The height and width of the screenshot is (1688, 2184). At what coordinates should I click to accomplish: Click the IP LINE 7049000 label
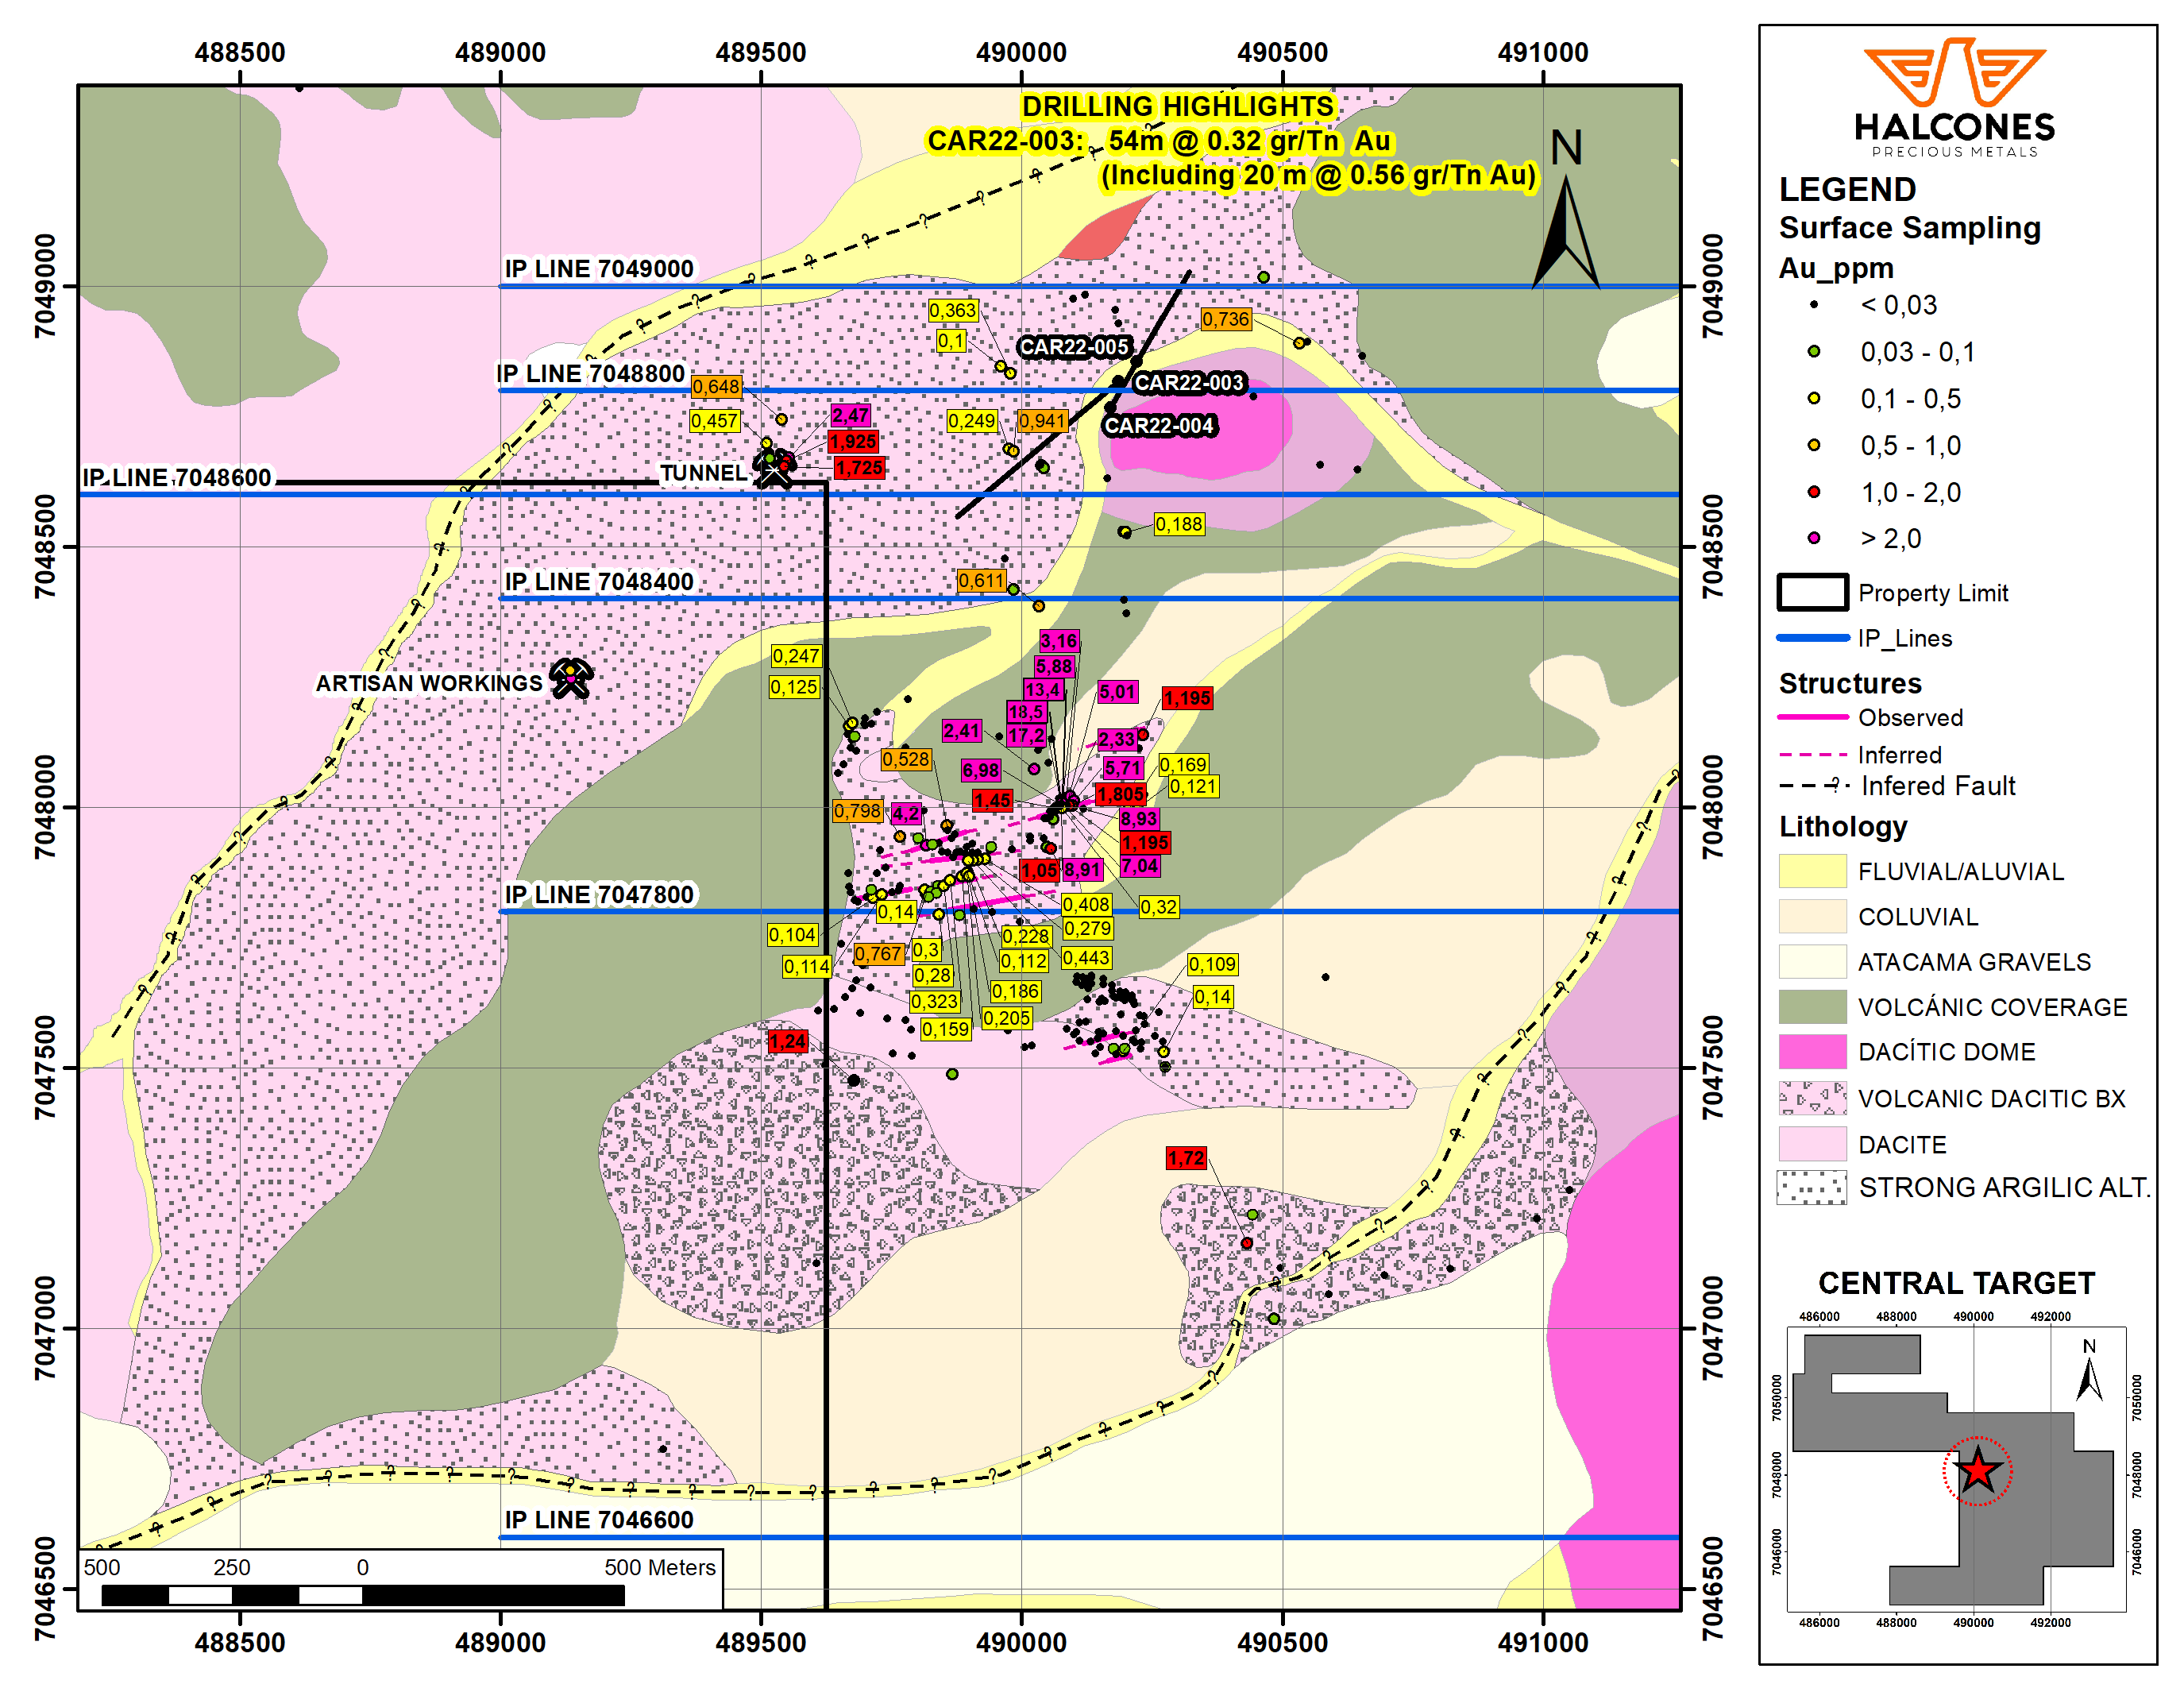[598, 269]
